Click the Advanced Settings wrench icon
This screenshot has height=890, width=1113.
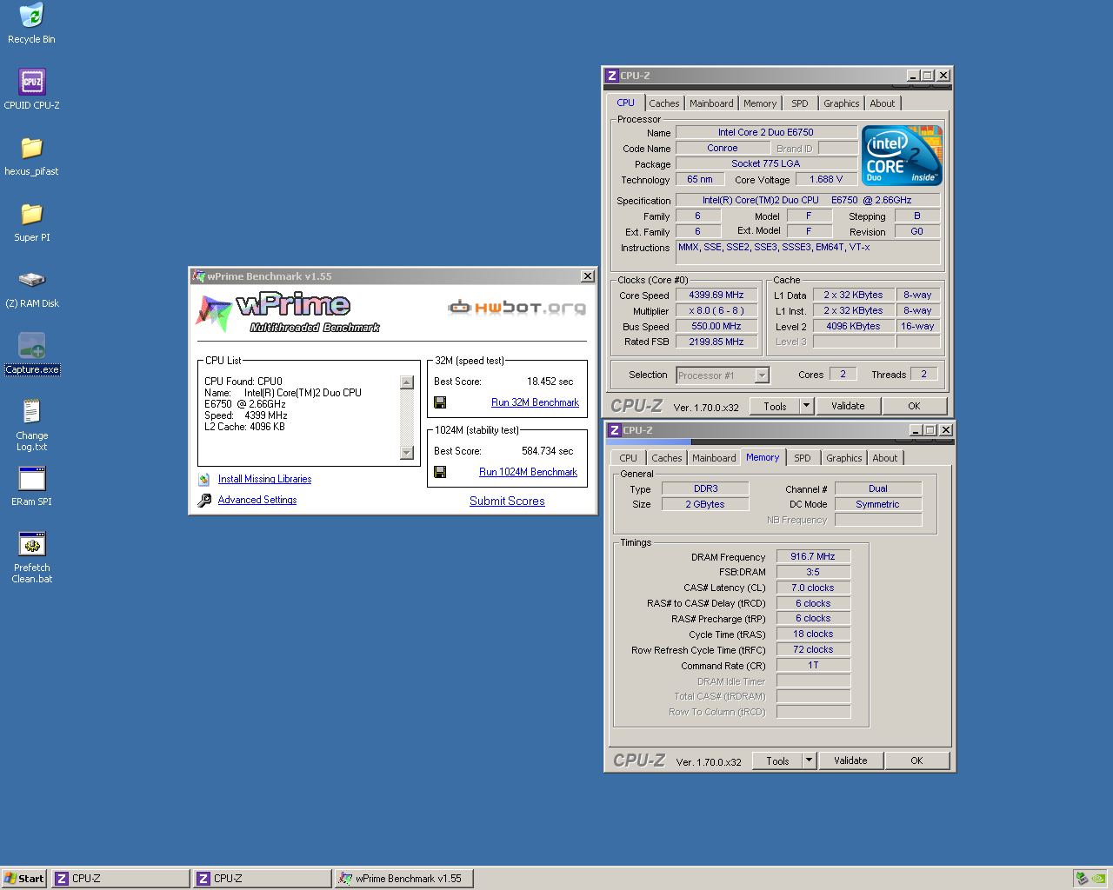pos(204,500)
